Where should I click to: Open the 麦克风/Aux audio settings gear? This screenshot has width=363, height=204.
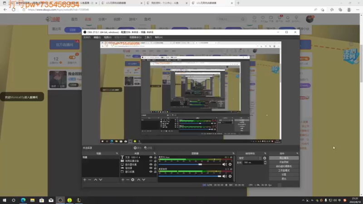coord(230,165)
